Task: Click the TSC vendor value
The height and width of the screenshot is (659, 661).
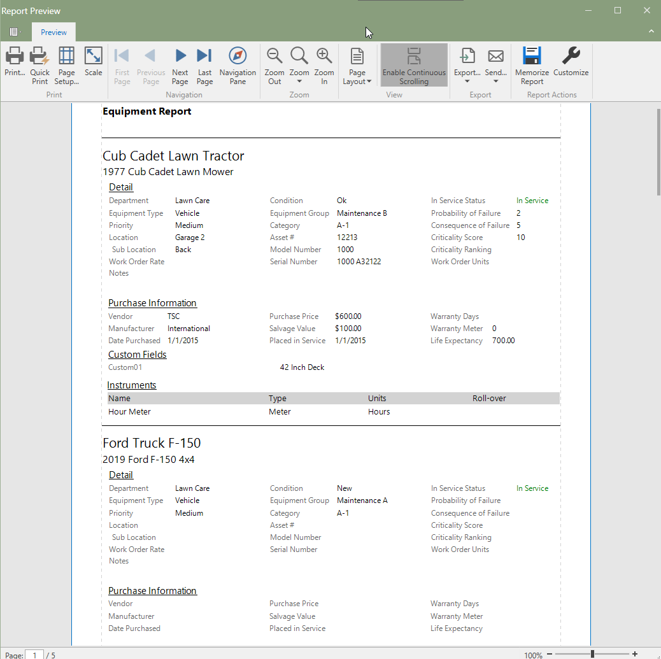Action: (173, 316)
